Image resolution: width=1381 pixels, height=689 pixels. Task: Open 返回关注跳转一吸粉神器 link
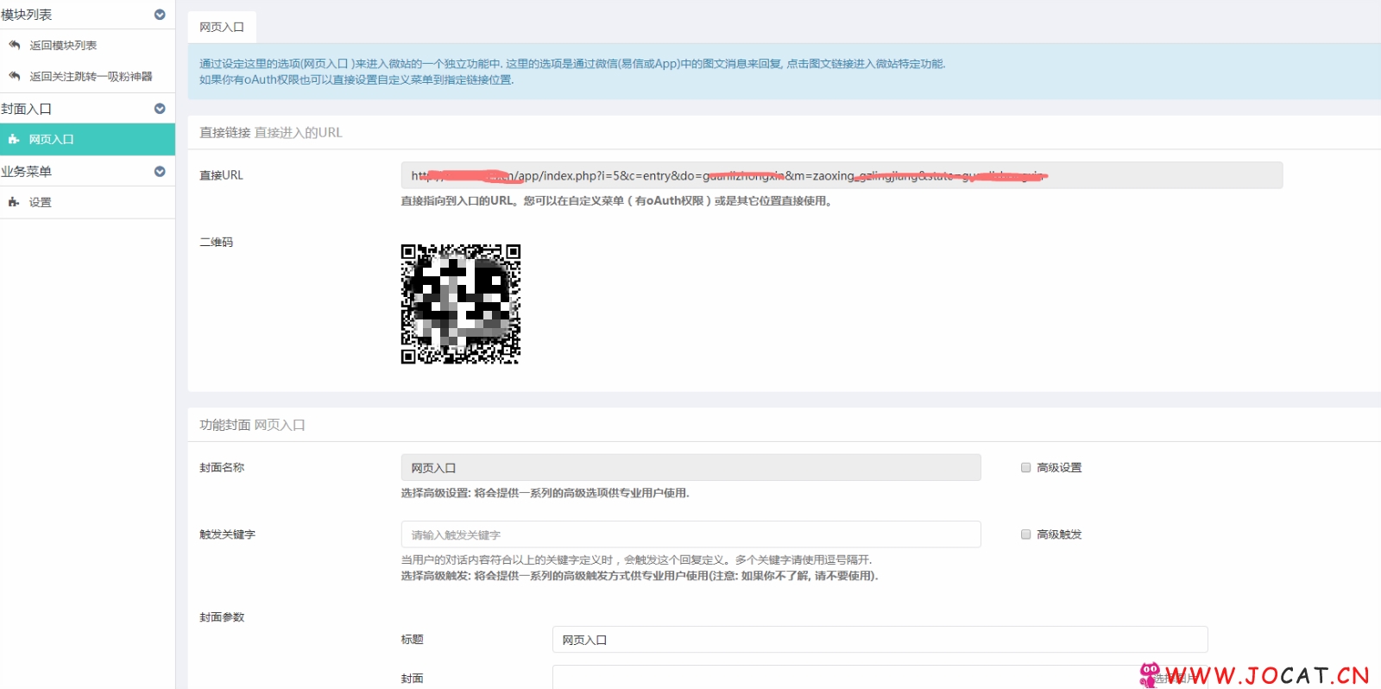point(91,76)
